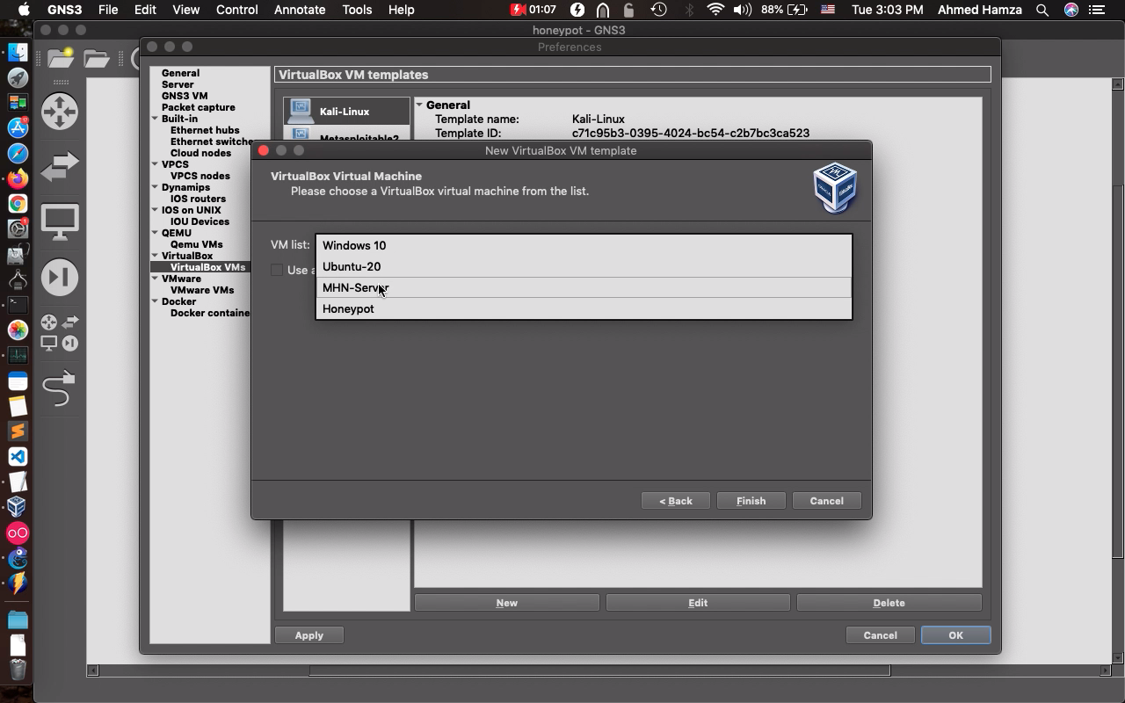
Task: Collapse the Built-in tree section
Action: (155, 119)
